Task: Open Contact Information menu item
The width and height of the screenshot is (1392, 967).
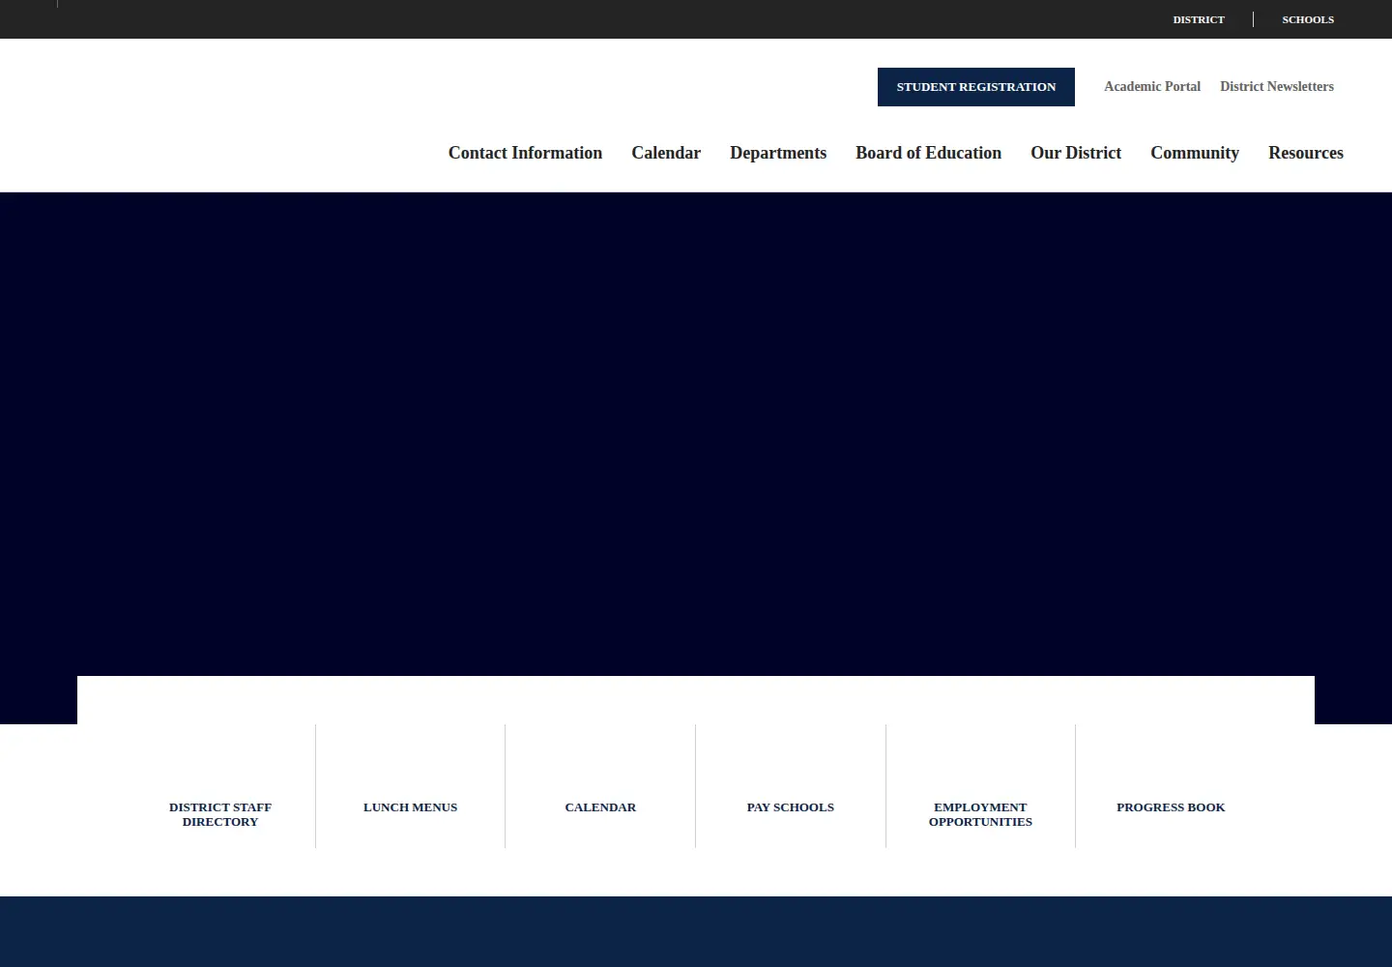Action: click(525, 153)
